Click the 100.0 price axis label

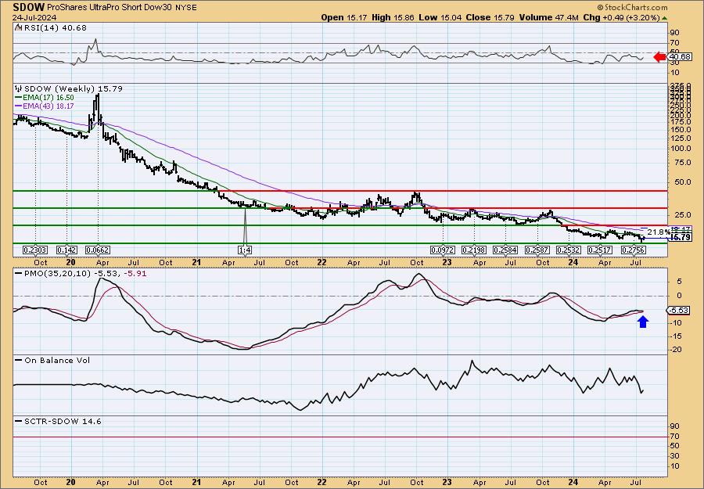click(681, 149)
